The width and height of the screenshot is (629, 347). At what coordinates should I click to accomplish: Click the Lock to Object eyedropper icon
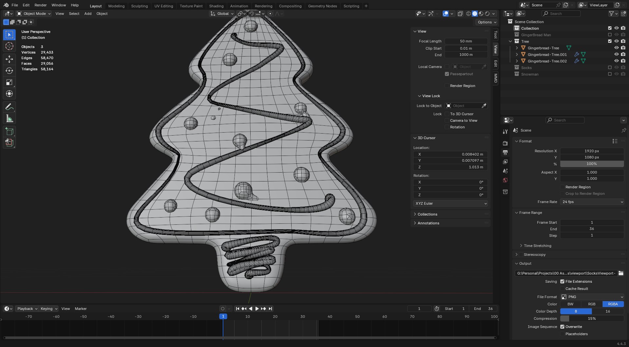point(484,106)
